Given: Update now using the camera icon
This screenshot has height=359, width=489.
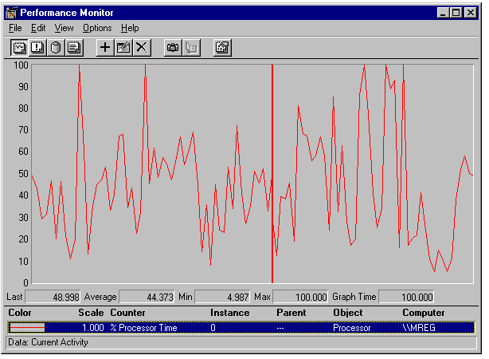Looking at the screenshot, I should [172, 48].
